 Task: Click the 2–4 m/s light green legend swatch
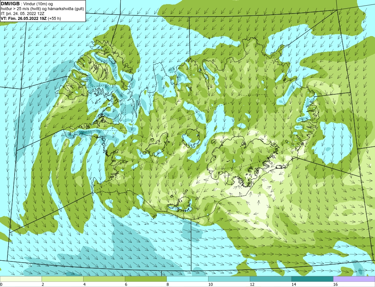(62, 279)
